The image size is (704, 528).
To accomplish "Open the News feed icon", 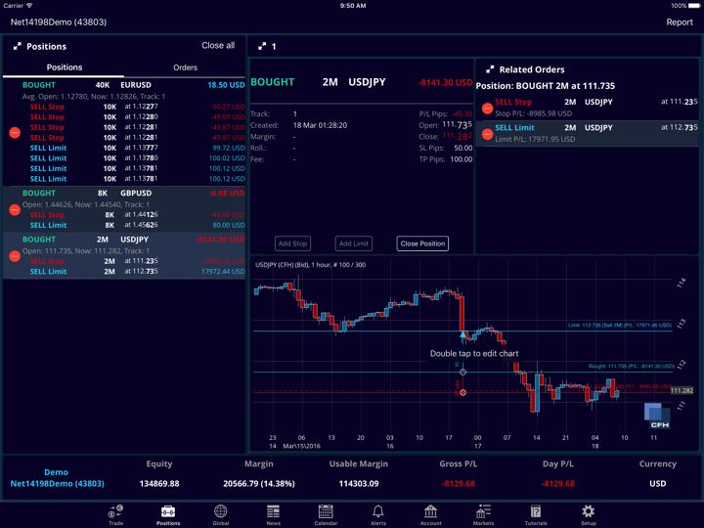I will [x=273, y=511].
